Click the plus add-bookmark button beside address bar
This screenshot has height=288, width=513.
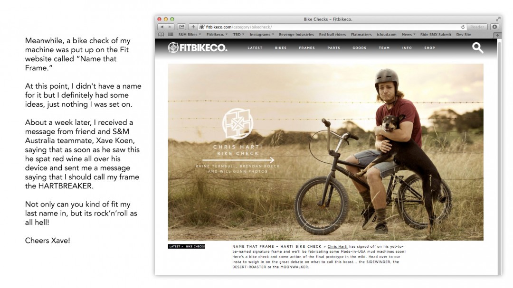pyautogui.click(x=193, y=27)
